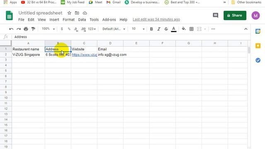Rename the Untitled spreadsheet title
Screen dimensions: 265x149
pyautogui.click(x=41, y=13)
